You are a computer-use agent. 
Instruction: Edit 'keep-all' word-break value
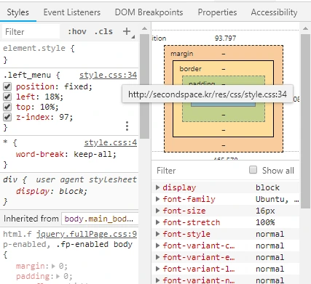pos(93,154)
